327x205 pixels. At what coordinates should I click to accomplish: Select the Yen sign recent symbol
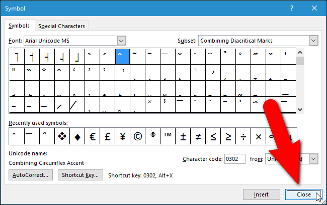122,136
